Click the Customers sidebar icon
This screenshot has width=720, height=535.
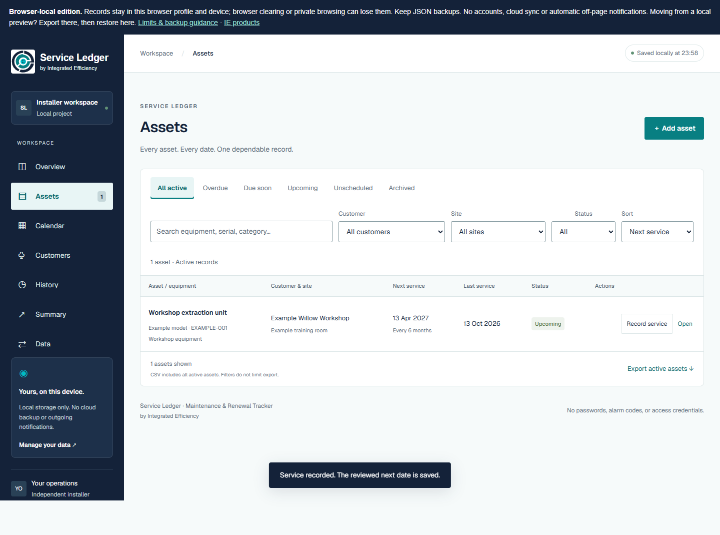[x=22, y=255]
